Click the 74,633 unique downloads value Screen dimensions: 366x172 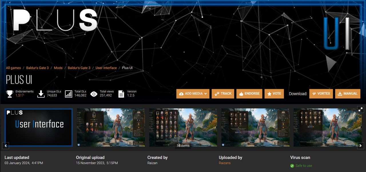pyautogui.click(x=52, y=95)
